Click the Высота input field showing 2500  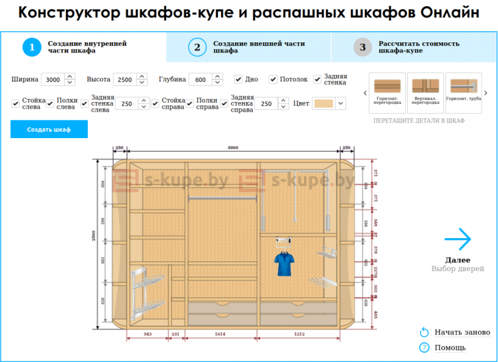pos(125,80)
